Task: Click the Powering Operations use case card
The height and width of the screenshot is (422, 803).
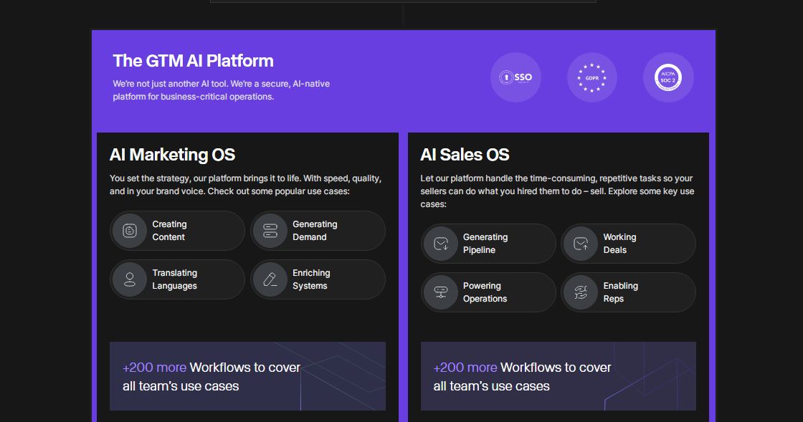Action: (x=488, y=292)
